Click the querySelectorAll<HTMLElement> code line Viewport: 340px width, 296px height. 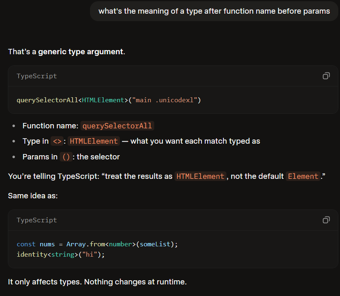point(109,100)
